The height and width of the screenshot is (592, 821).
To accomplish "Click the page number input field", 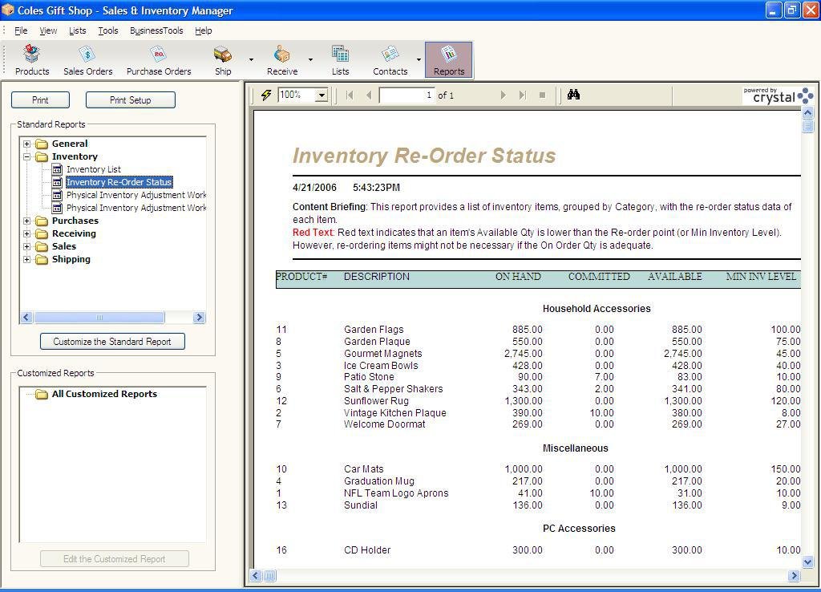I will (x=406, y=95).
